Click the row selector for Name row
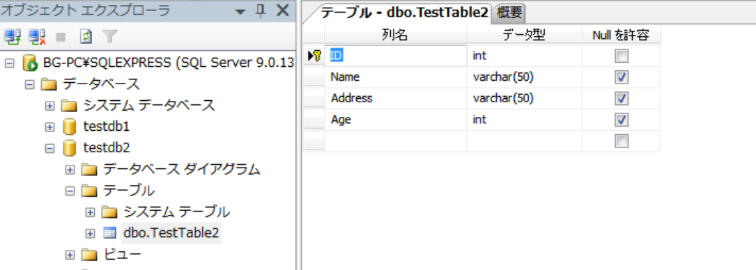756x270 pixels. click(x=314, y=77)
